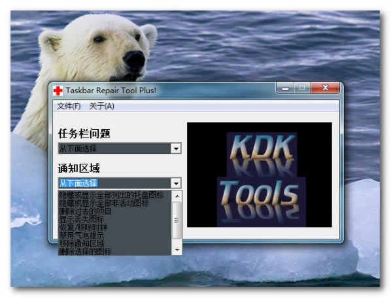Close the Taskbar Repair Tool Plus window
The image size is (391, 298).
(x=325, y=88)
